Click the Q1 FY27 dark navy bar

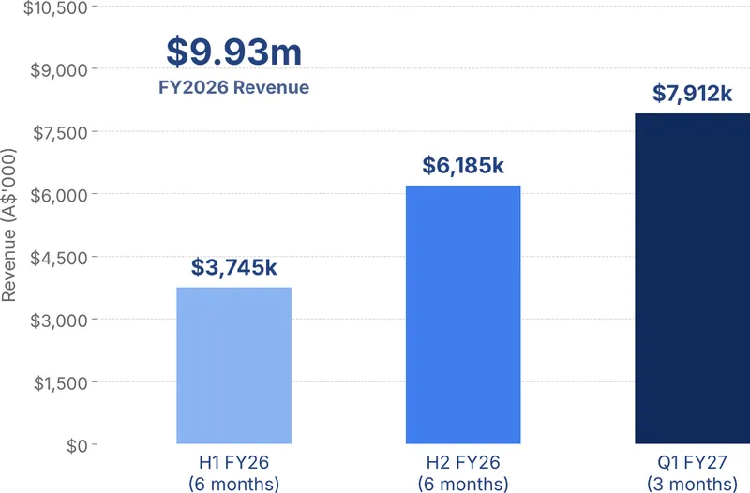692,278
